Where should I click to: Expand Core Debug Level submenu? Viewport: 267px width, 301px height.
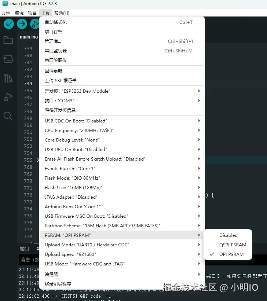(122, 140)
